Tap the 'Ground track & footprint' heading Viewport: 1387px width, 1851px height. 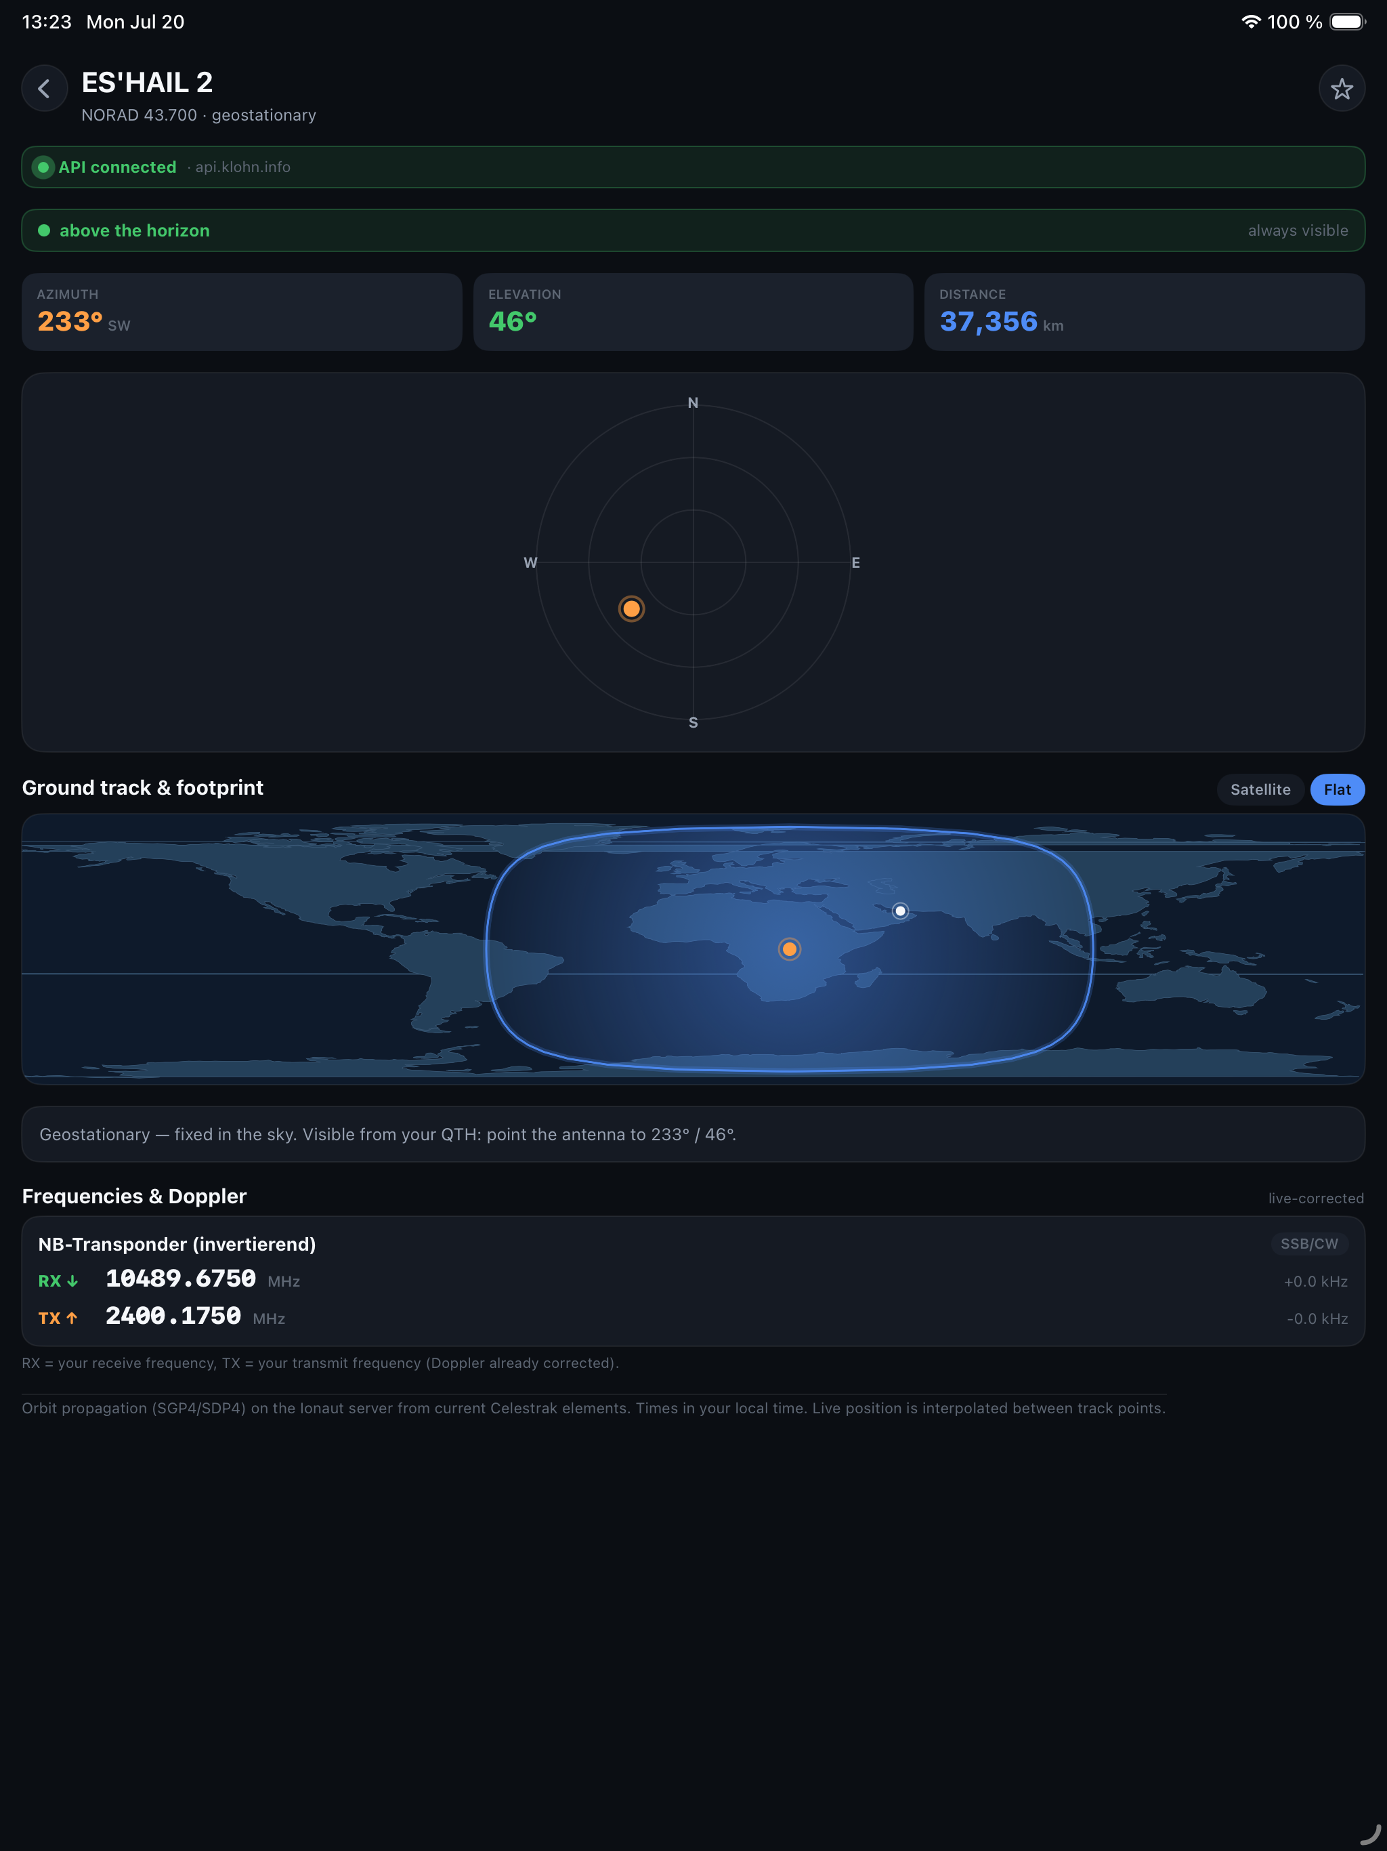(x=142, y=787)
